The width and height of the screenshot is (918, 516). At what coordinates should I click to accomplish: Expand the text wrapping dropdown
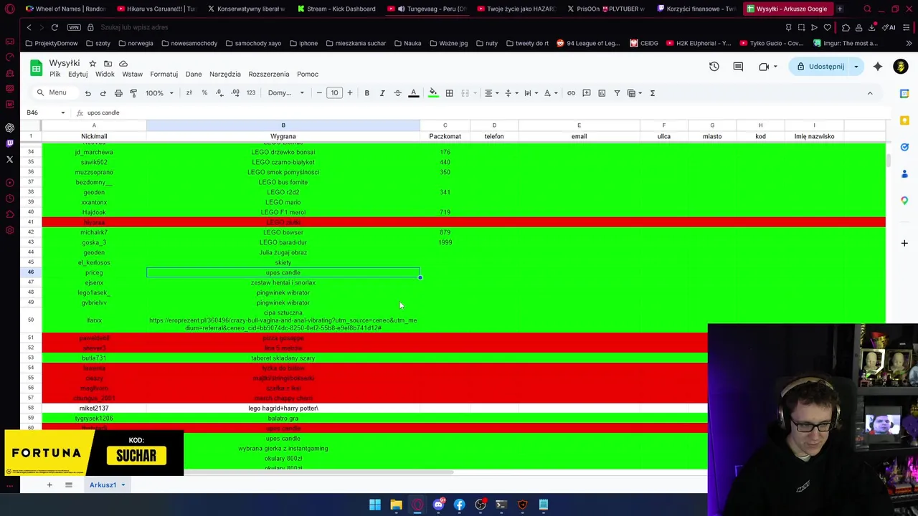[x=531, y=93]
